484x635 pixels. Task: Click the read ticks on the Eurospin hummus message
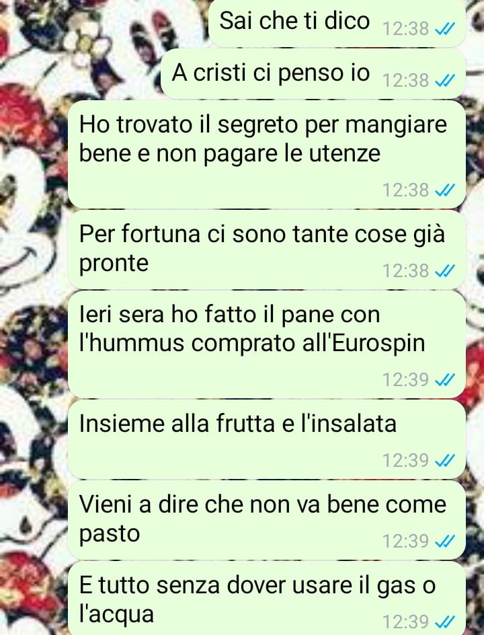(x=445, y=379)
